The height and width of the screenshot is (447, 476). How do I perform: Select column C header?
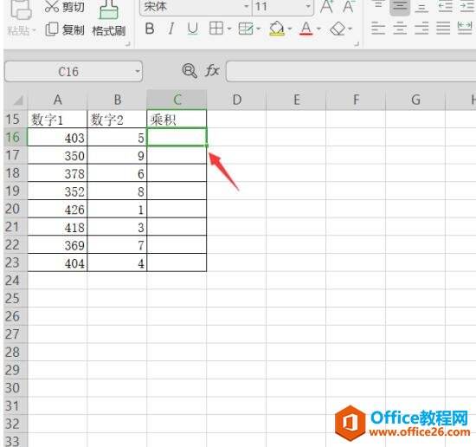[177, 100]
